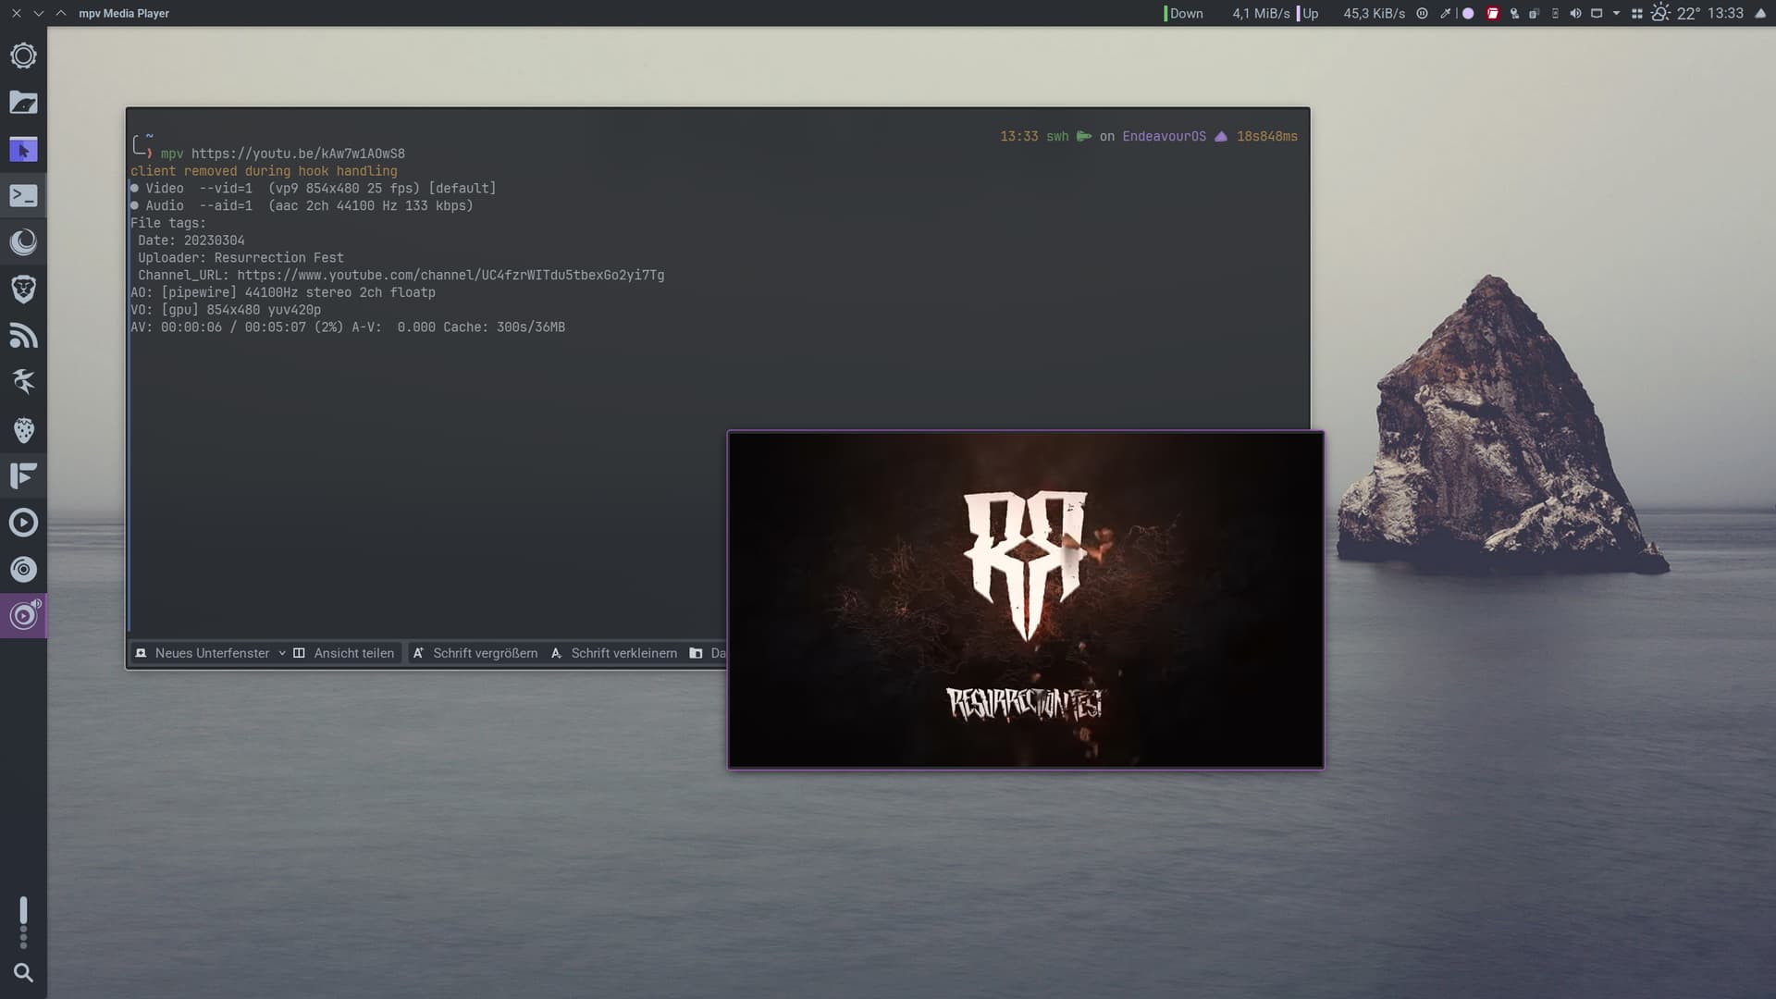Open the Dolphin file manager icon
Screen dimensions: 1776x999
[23, 102]
